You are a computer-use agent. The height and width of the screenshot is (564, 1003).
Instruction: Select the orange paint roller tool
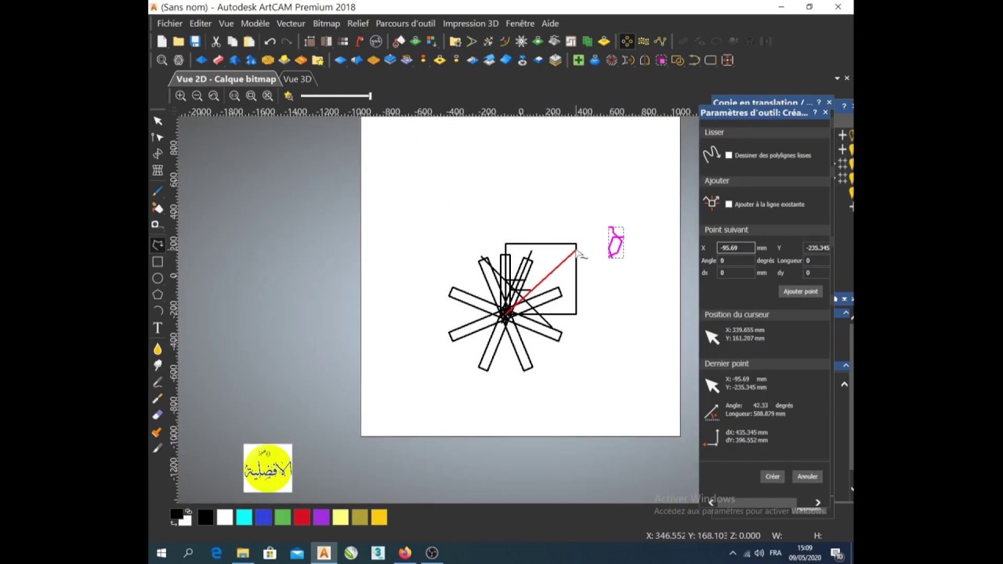pos(158,432)
